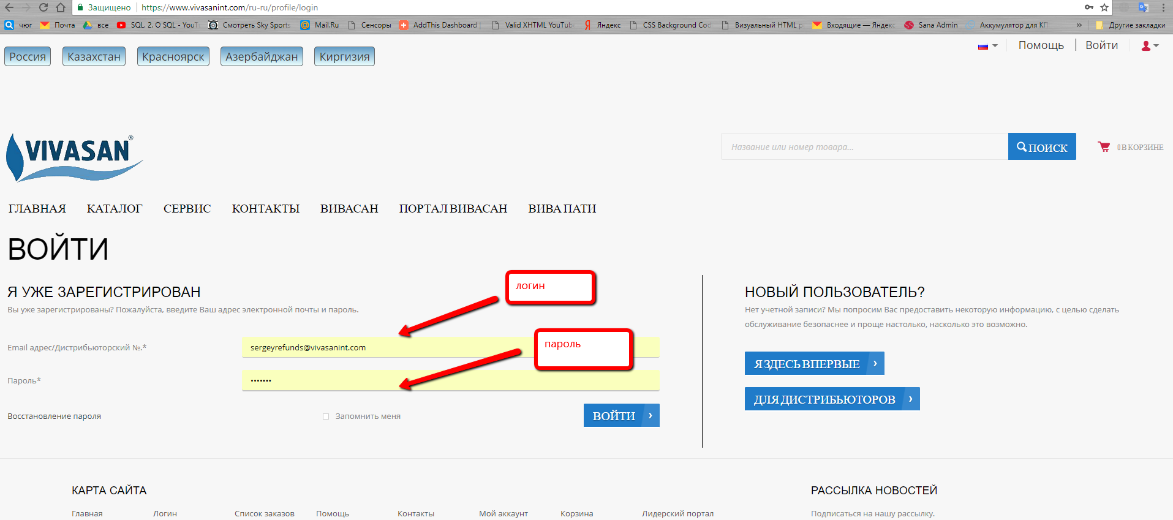
Task: Open footer Логин link
Action: (x=165, y=514)
